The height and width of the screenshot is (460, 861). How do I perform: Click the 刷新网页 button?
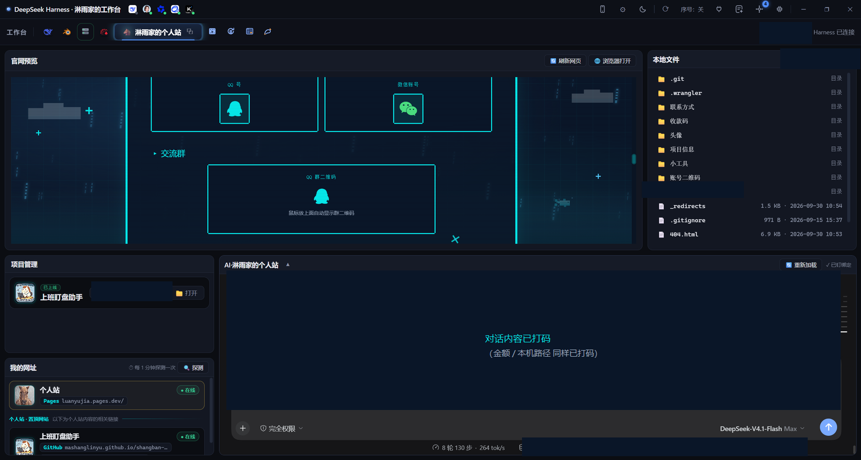click(x=565, y=61)
